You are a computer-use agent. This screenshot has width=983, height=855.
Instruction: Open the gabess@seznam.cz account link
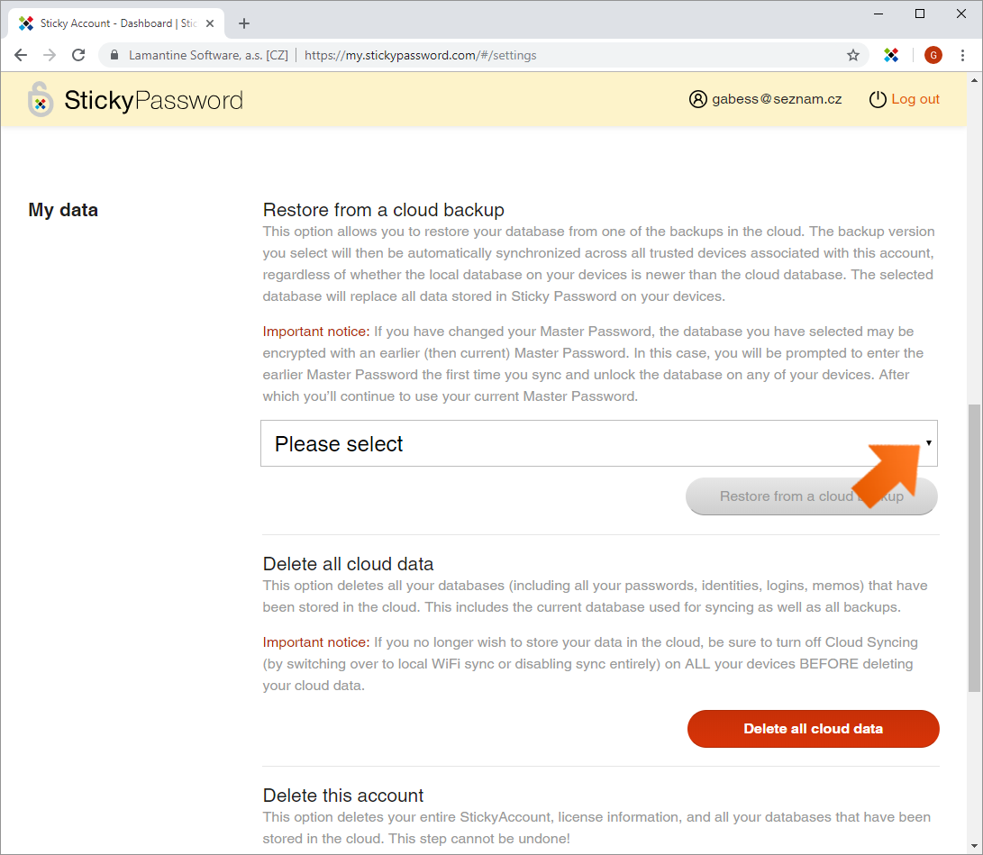click(777, 99)
